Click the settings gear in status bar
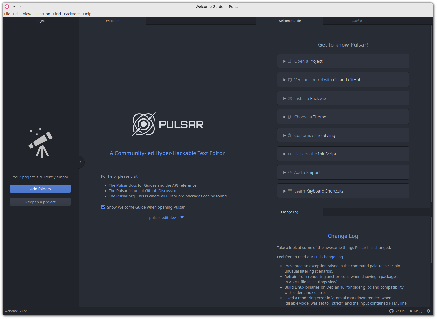 [429, 311]
